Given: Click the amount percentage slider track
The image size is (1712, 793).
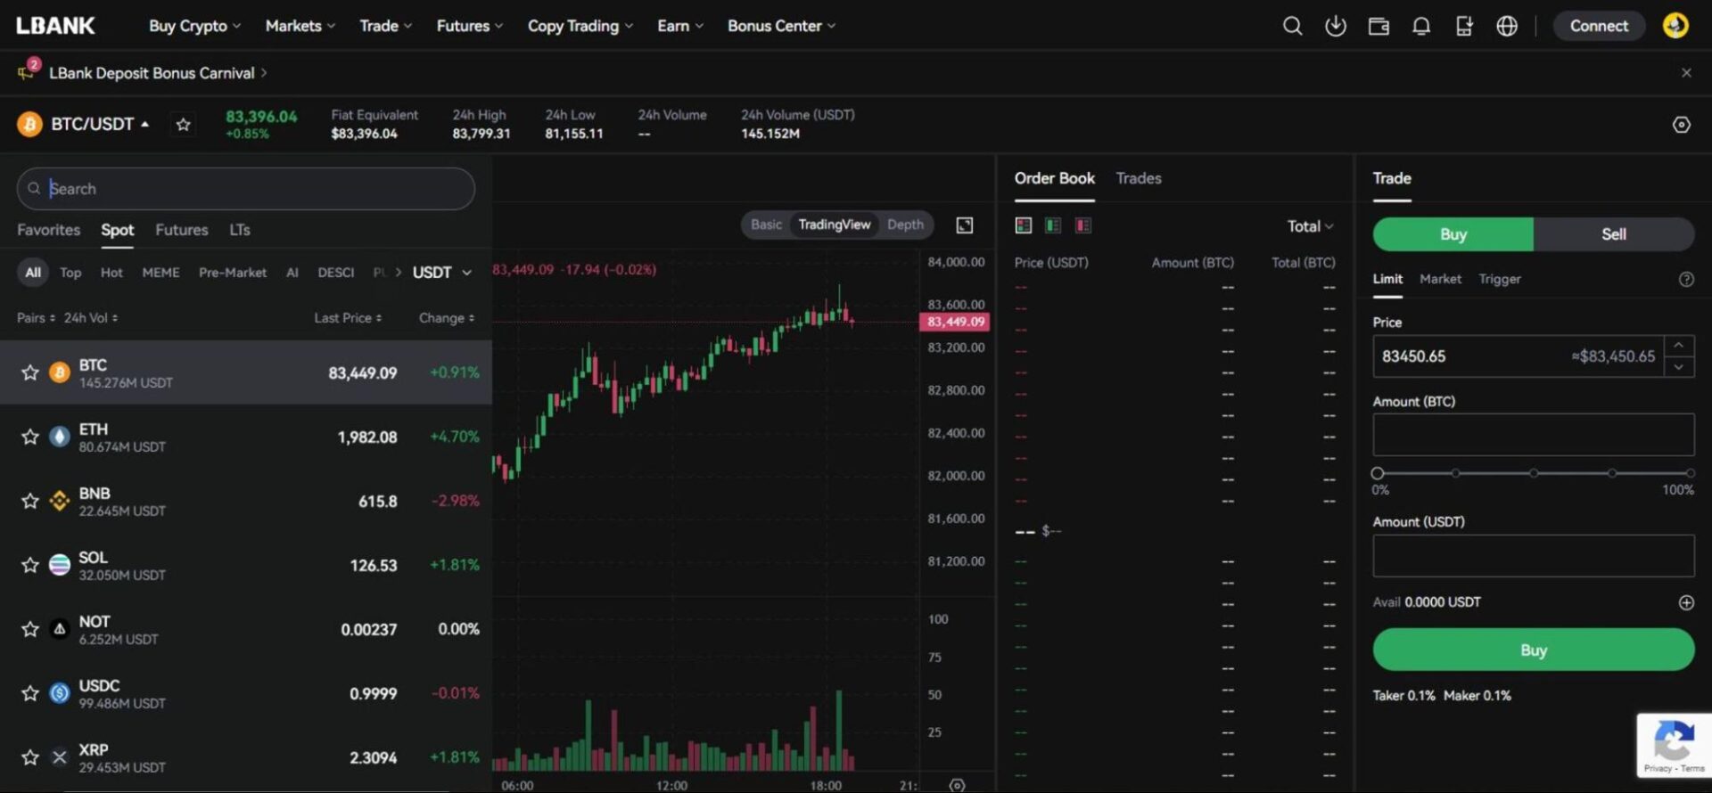Looking at the screenshot, I should click(1534, 473).
